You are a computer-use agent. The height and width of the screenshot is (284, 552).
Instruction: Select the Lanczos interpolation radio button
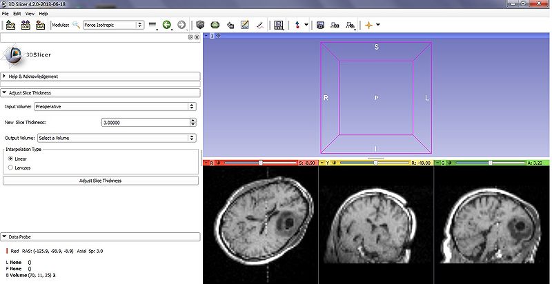click(10, 167)
